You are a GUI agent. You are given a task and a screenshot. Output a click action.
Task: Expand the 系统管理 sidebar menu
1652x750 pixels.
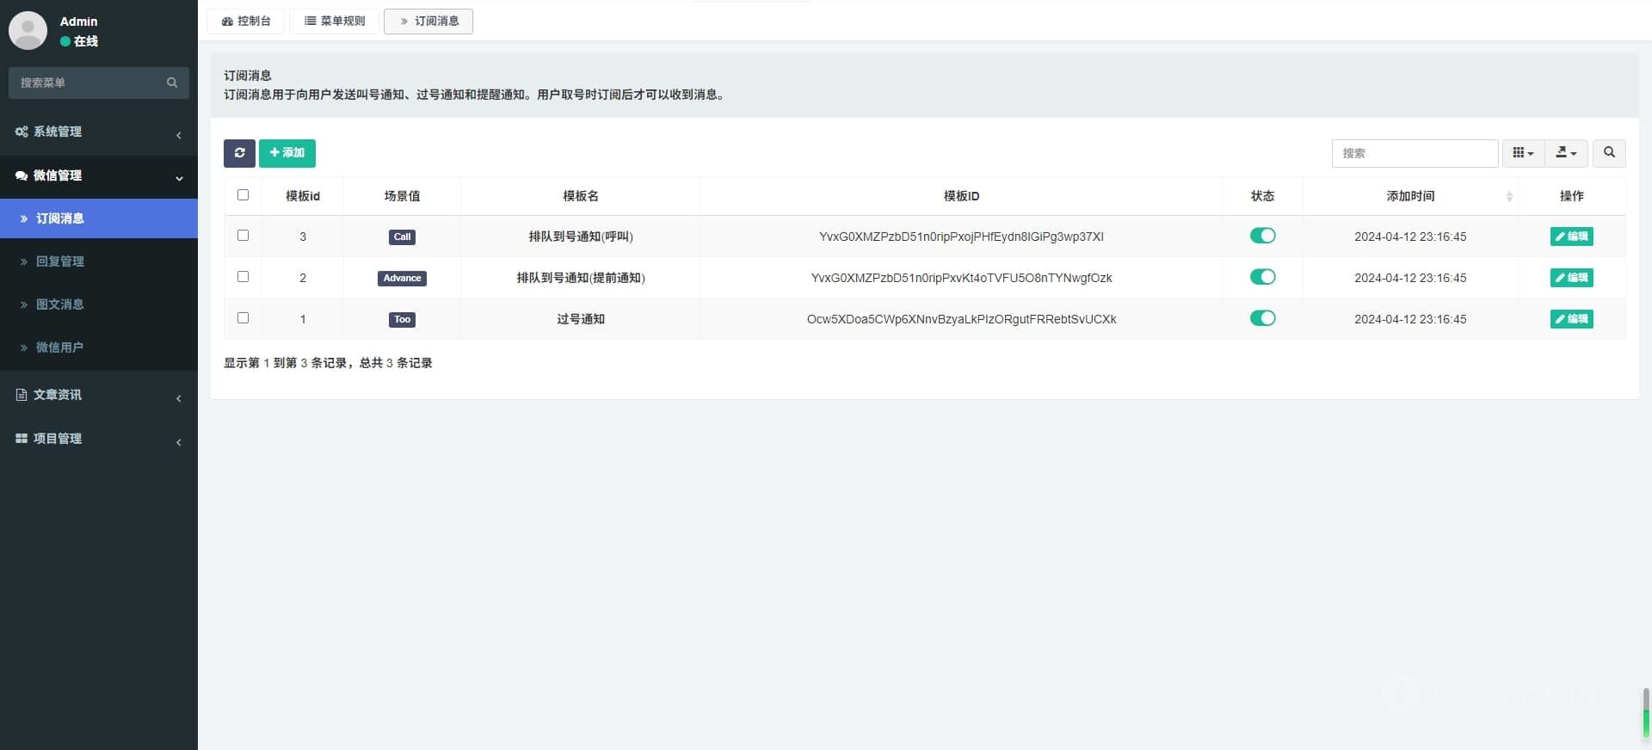(99, 132)
